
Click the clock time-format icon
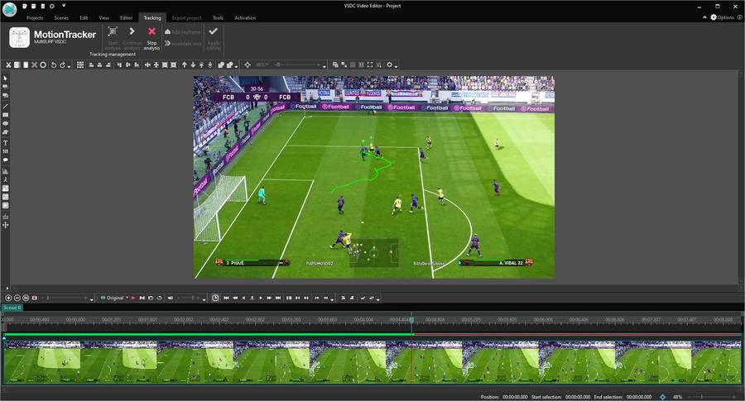click(215, 298)
